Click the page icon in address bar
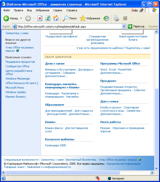This screenshot has width=160, height=182. click(15, 26)
